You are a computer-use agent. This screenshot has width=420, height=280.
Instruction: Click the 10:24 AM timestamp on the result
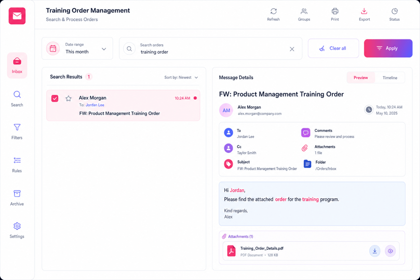coord(182,98)
